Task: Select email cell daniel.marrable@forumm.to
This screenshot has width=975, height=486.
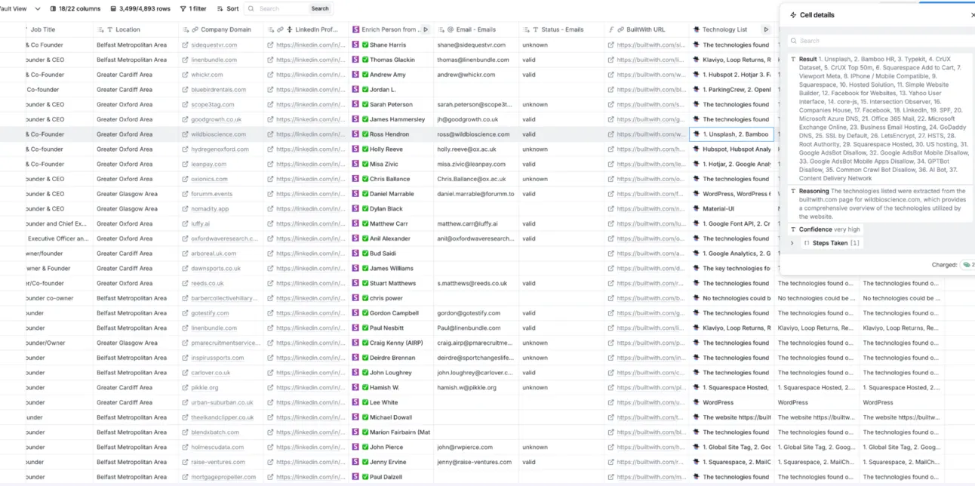Action: (476, 194)
